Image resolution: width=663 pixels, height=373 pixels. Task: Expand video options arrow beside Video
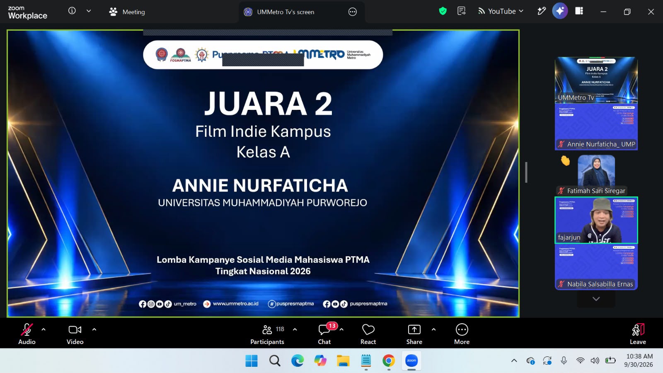click(94, 329)
